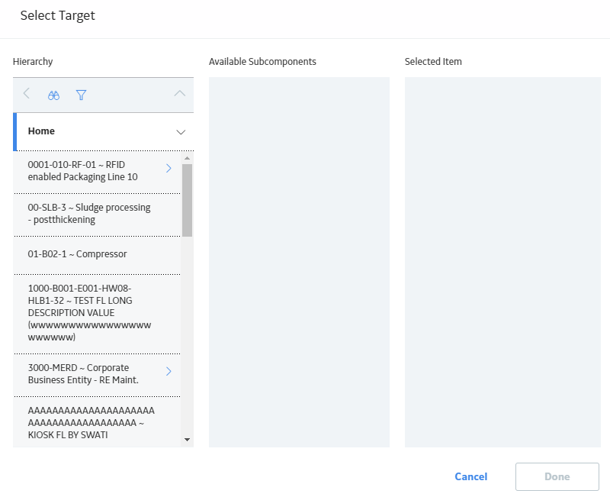The image size is (610, 497).
Task: Click the empty Available Subcomponents panel
Action: (x=299, y=262)
